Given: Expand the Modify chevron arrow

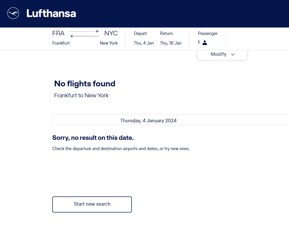Looking at the screenshot, I should pyautogui.click(x=233, y=54).
